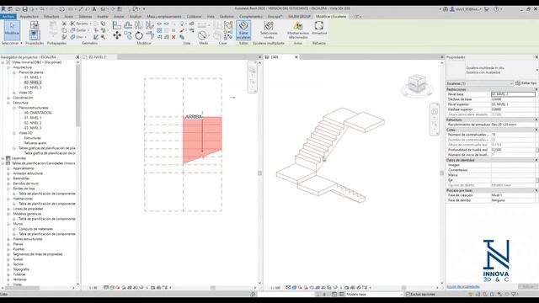Expand Coordinación node in project browser

tap(8, 98)
